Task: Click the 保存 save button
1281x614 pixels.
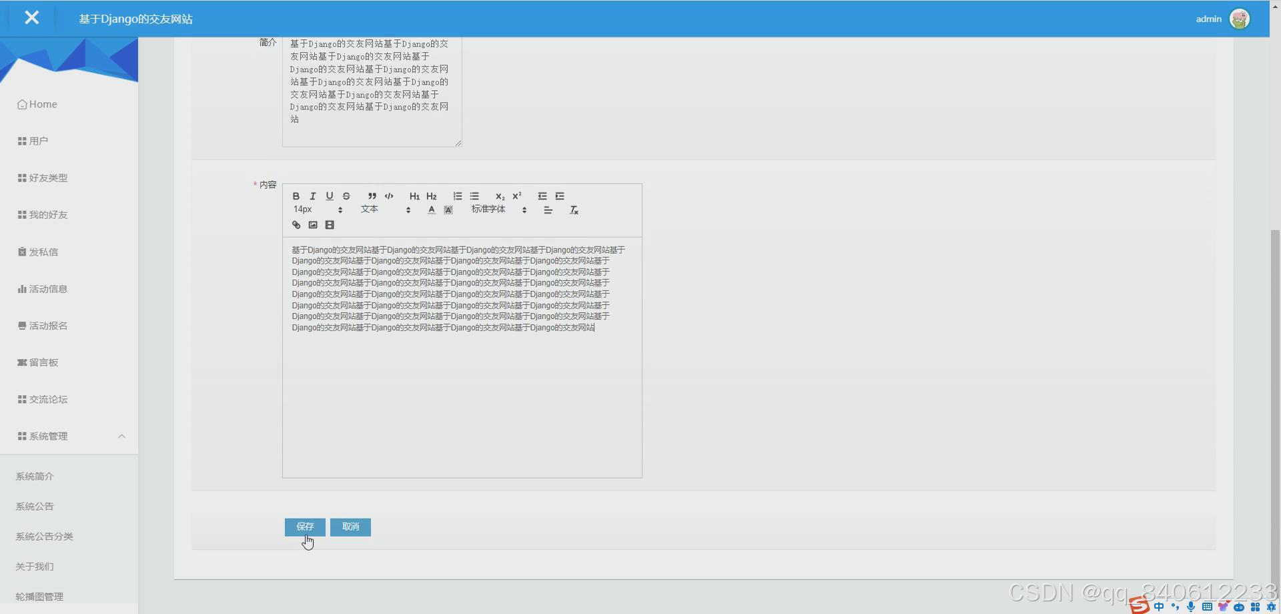Action: click(x=304, y=527)
